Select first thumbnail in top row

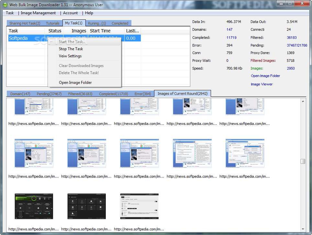34,107
